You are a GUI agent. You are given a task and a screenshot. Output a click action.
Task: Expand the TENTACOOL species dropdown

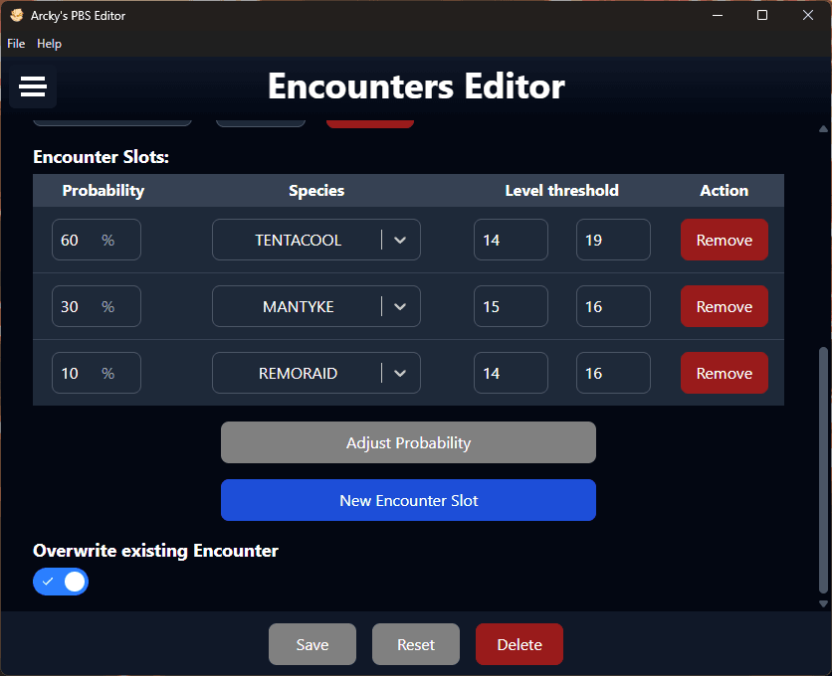[400, 241]
